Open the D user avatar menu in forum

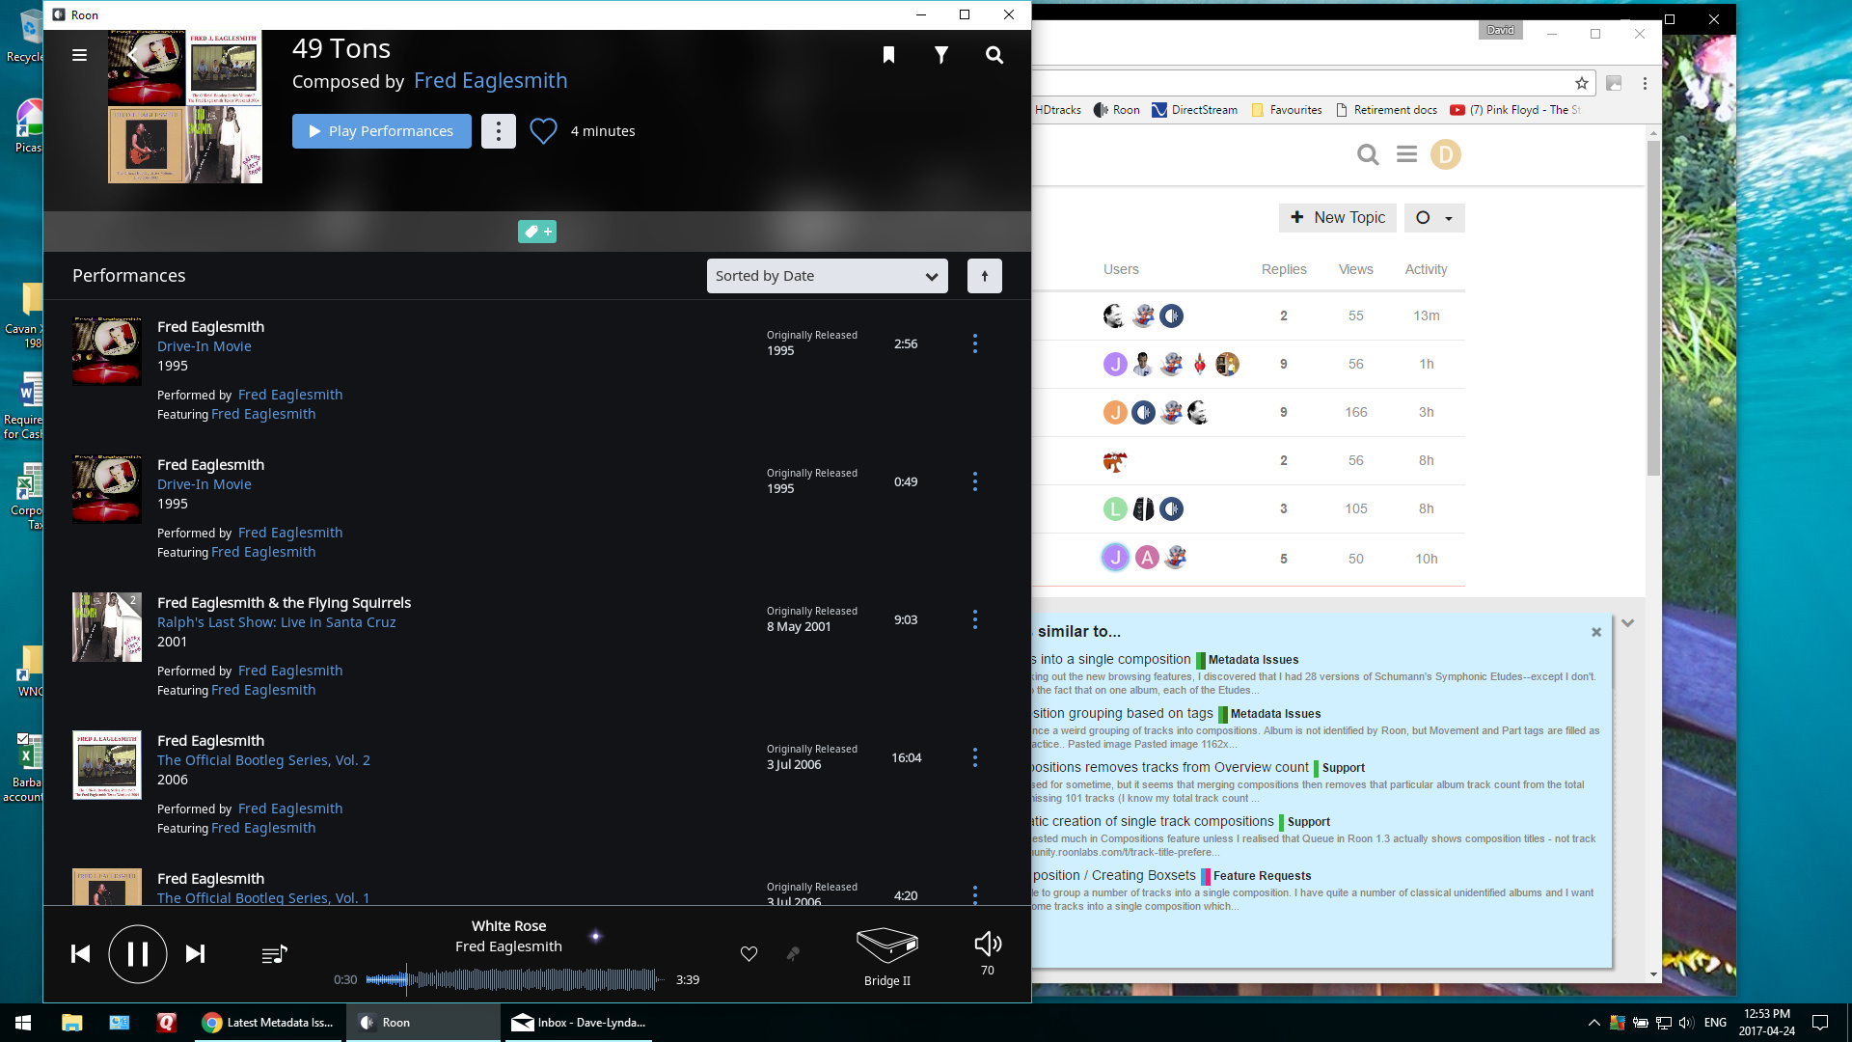1445,154
